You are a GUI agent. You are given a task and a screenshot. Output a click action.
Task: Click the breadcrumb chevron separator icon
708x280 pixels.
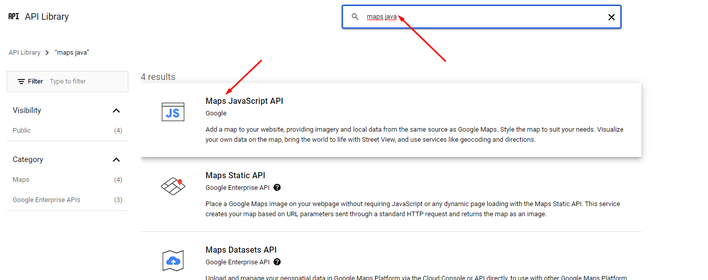[x=47, y=53]
